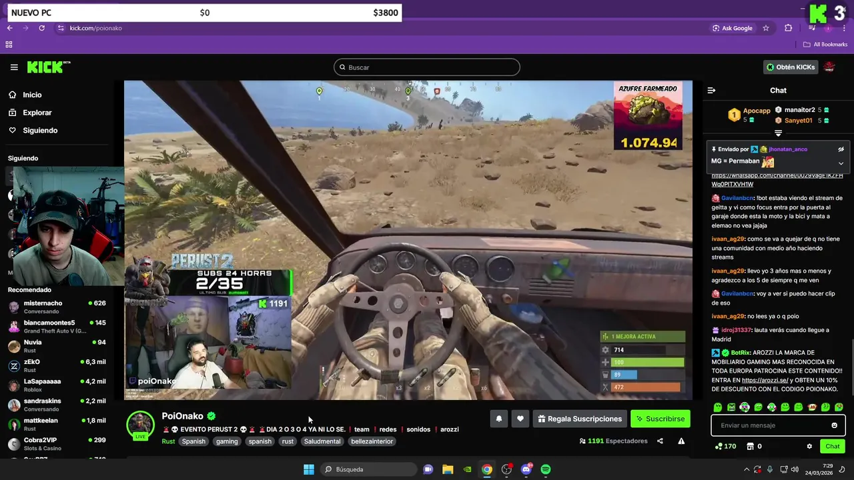Open Spotify from the taskbar

(546, 469)
